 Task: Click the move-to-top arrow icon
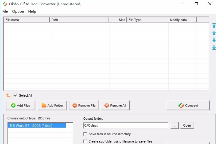(214, 26)
